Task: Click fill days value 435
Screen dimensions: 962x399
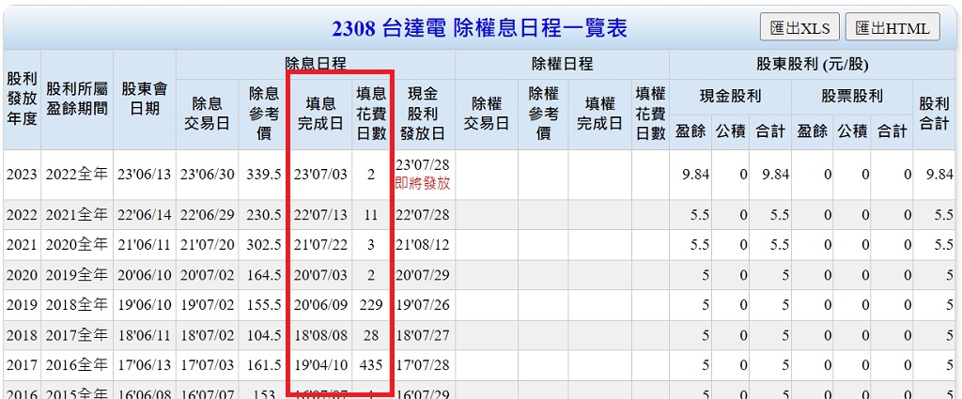Action: click(x=371, y=365)
